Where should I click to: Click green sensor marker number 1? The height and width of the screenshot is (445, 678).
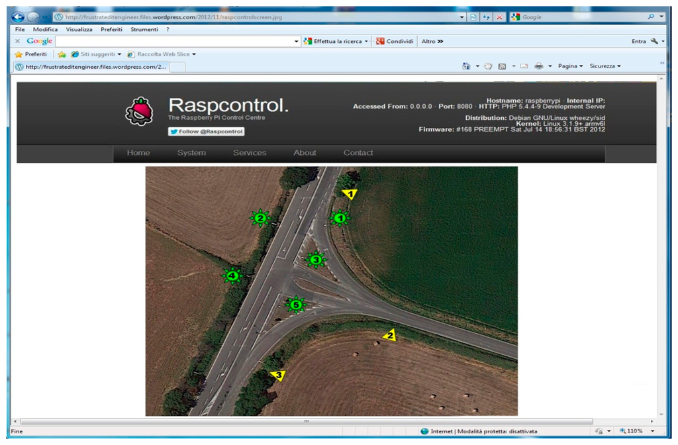click(x=340, y=218)
